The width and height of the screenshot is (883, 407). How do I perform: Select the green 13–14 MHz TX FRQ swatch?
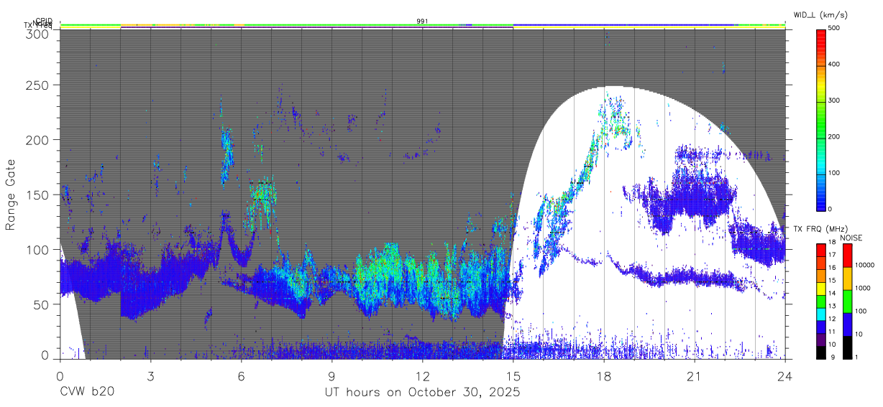click(x=820, y=300)
